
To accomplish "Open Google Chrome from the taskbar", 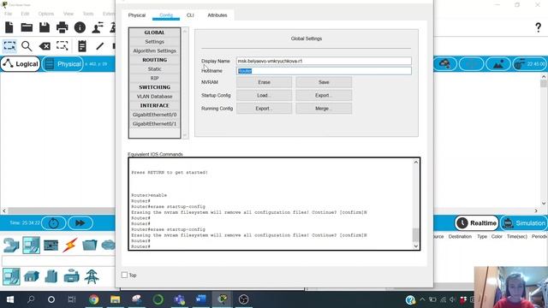I will click(x=93, y=299).
